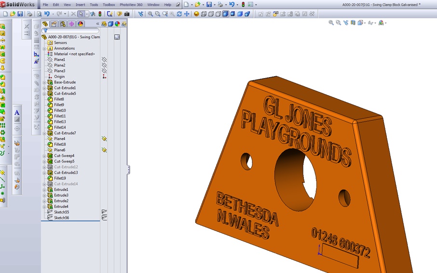Toggle Sketch56 visibility in display pane

point(104,218)
